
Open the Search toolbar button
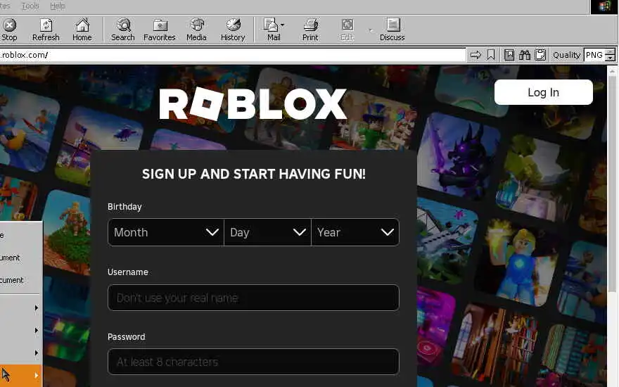pyautogui.click(x=123, y=30)
